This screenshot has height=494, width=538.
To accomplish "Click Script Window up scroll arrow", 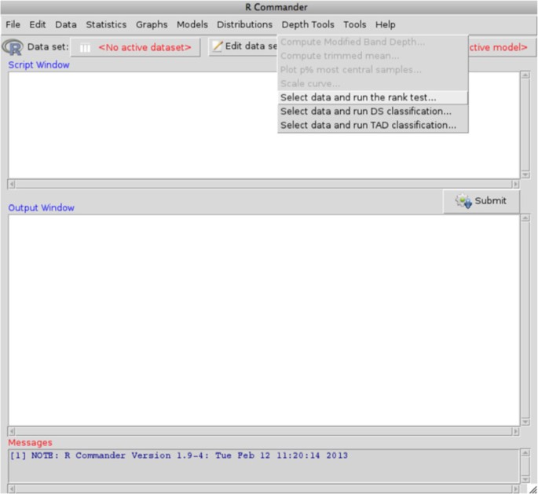I will tap(525, 75).
